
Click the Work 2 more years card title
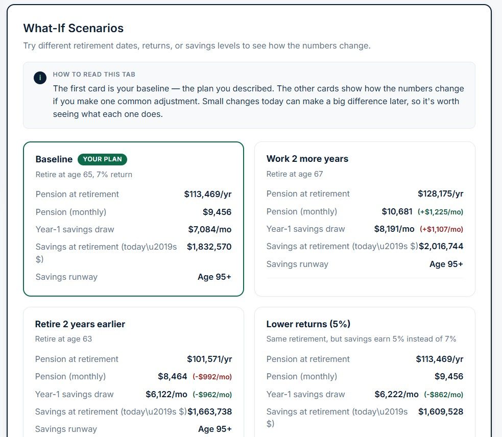[307, 159]
